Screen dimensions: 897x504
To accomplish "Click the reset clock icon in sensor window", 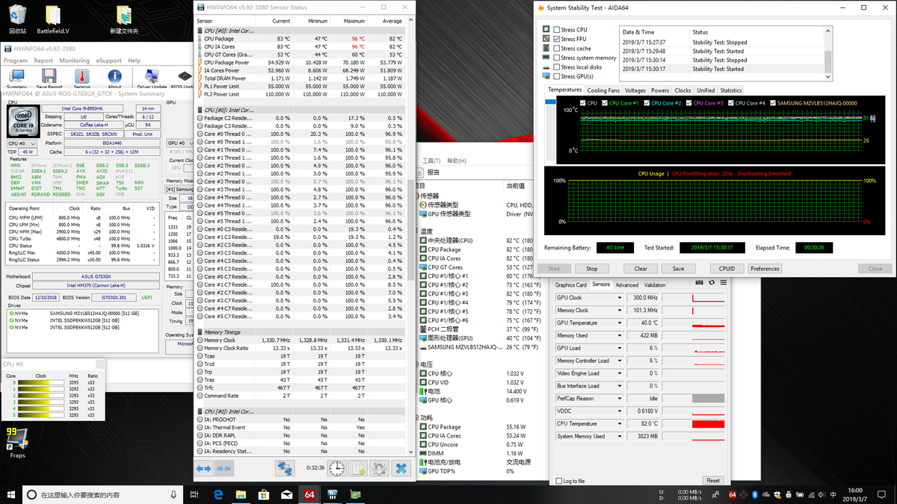I will (x=337, y=468).
